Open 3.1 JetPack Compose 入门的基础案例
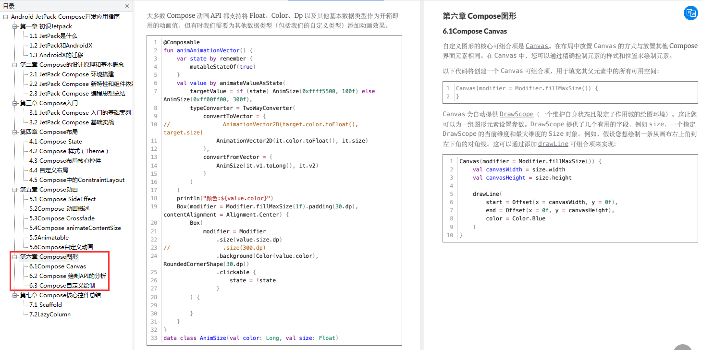The image size is (702, 350). [x=80, y=113]
